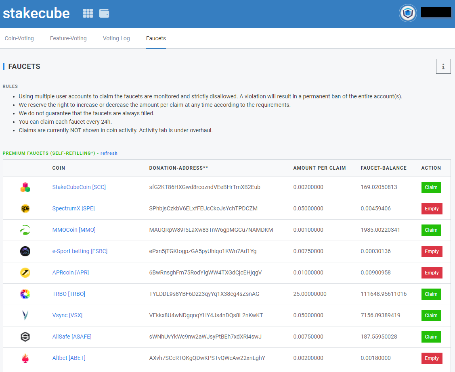Viewport: 455px width, 372px height.
Task: Click the Vsync coin logo
Action: pos(25,315)
